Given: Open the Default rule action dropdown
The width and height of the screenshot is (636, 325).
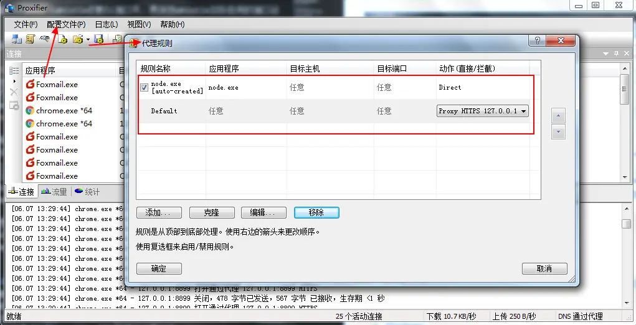Looking at the screenshot, I should [x=482, y=111].
